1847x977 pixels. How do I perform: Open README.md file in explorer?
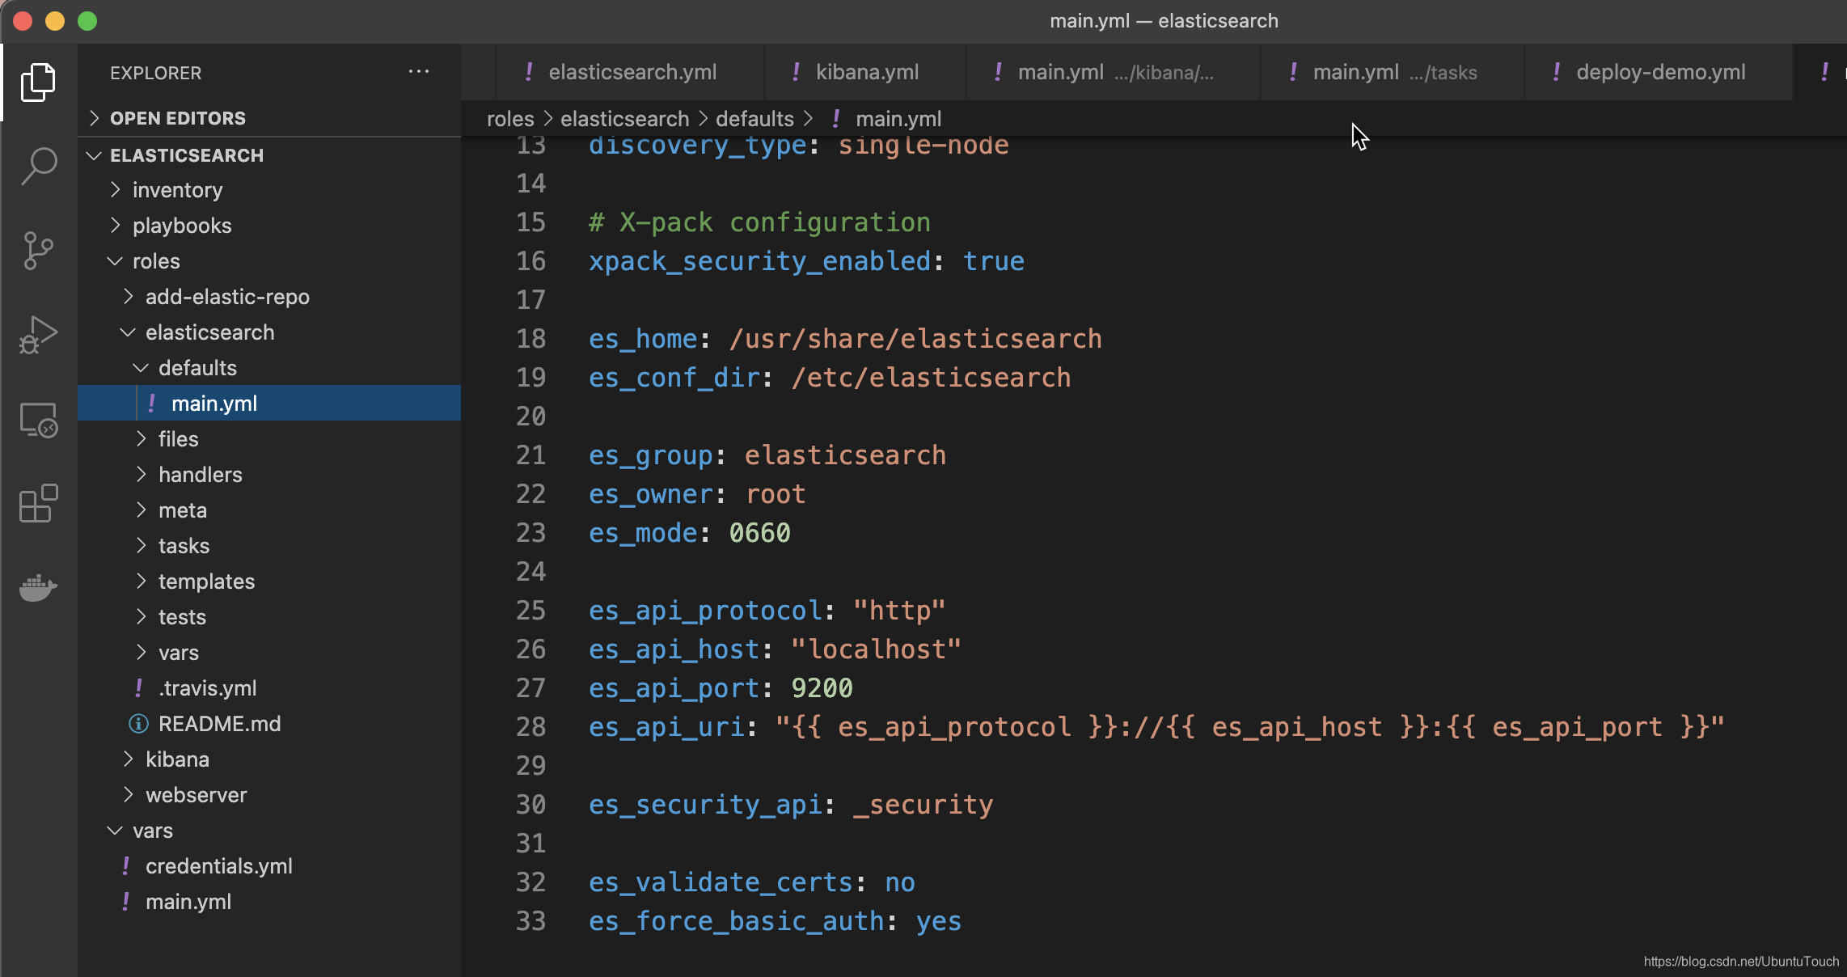[219, 724]
